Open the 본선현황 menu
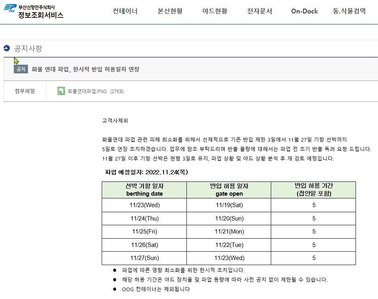378x299 pixels. click(x=170, y=11)
